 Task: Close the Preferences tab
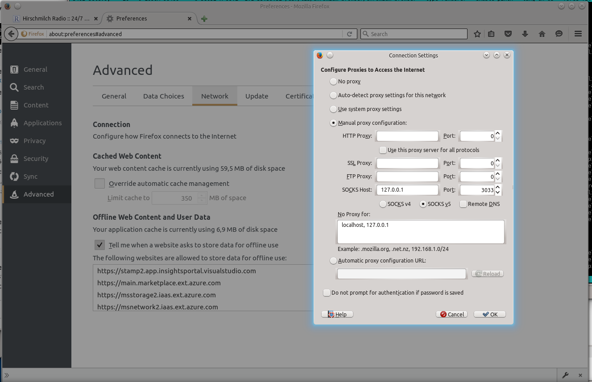click(x=190, y=19)
